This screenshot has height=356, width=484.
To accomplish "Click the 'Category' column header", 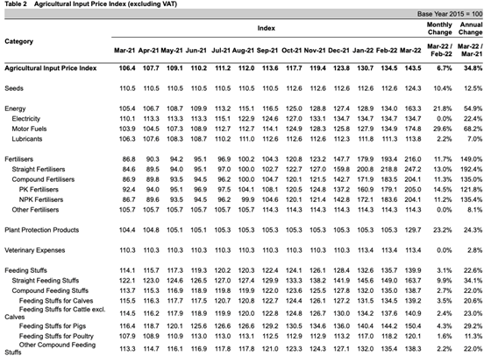I will [18, 41].
